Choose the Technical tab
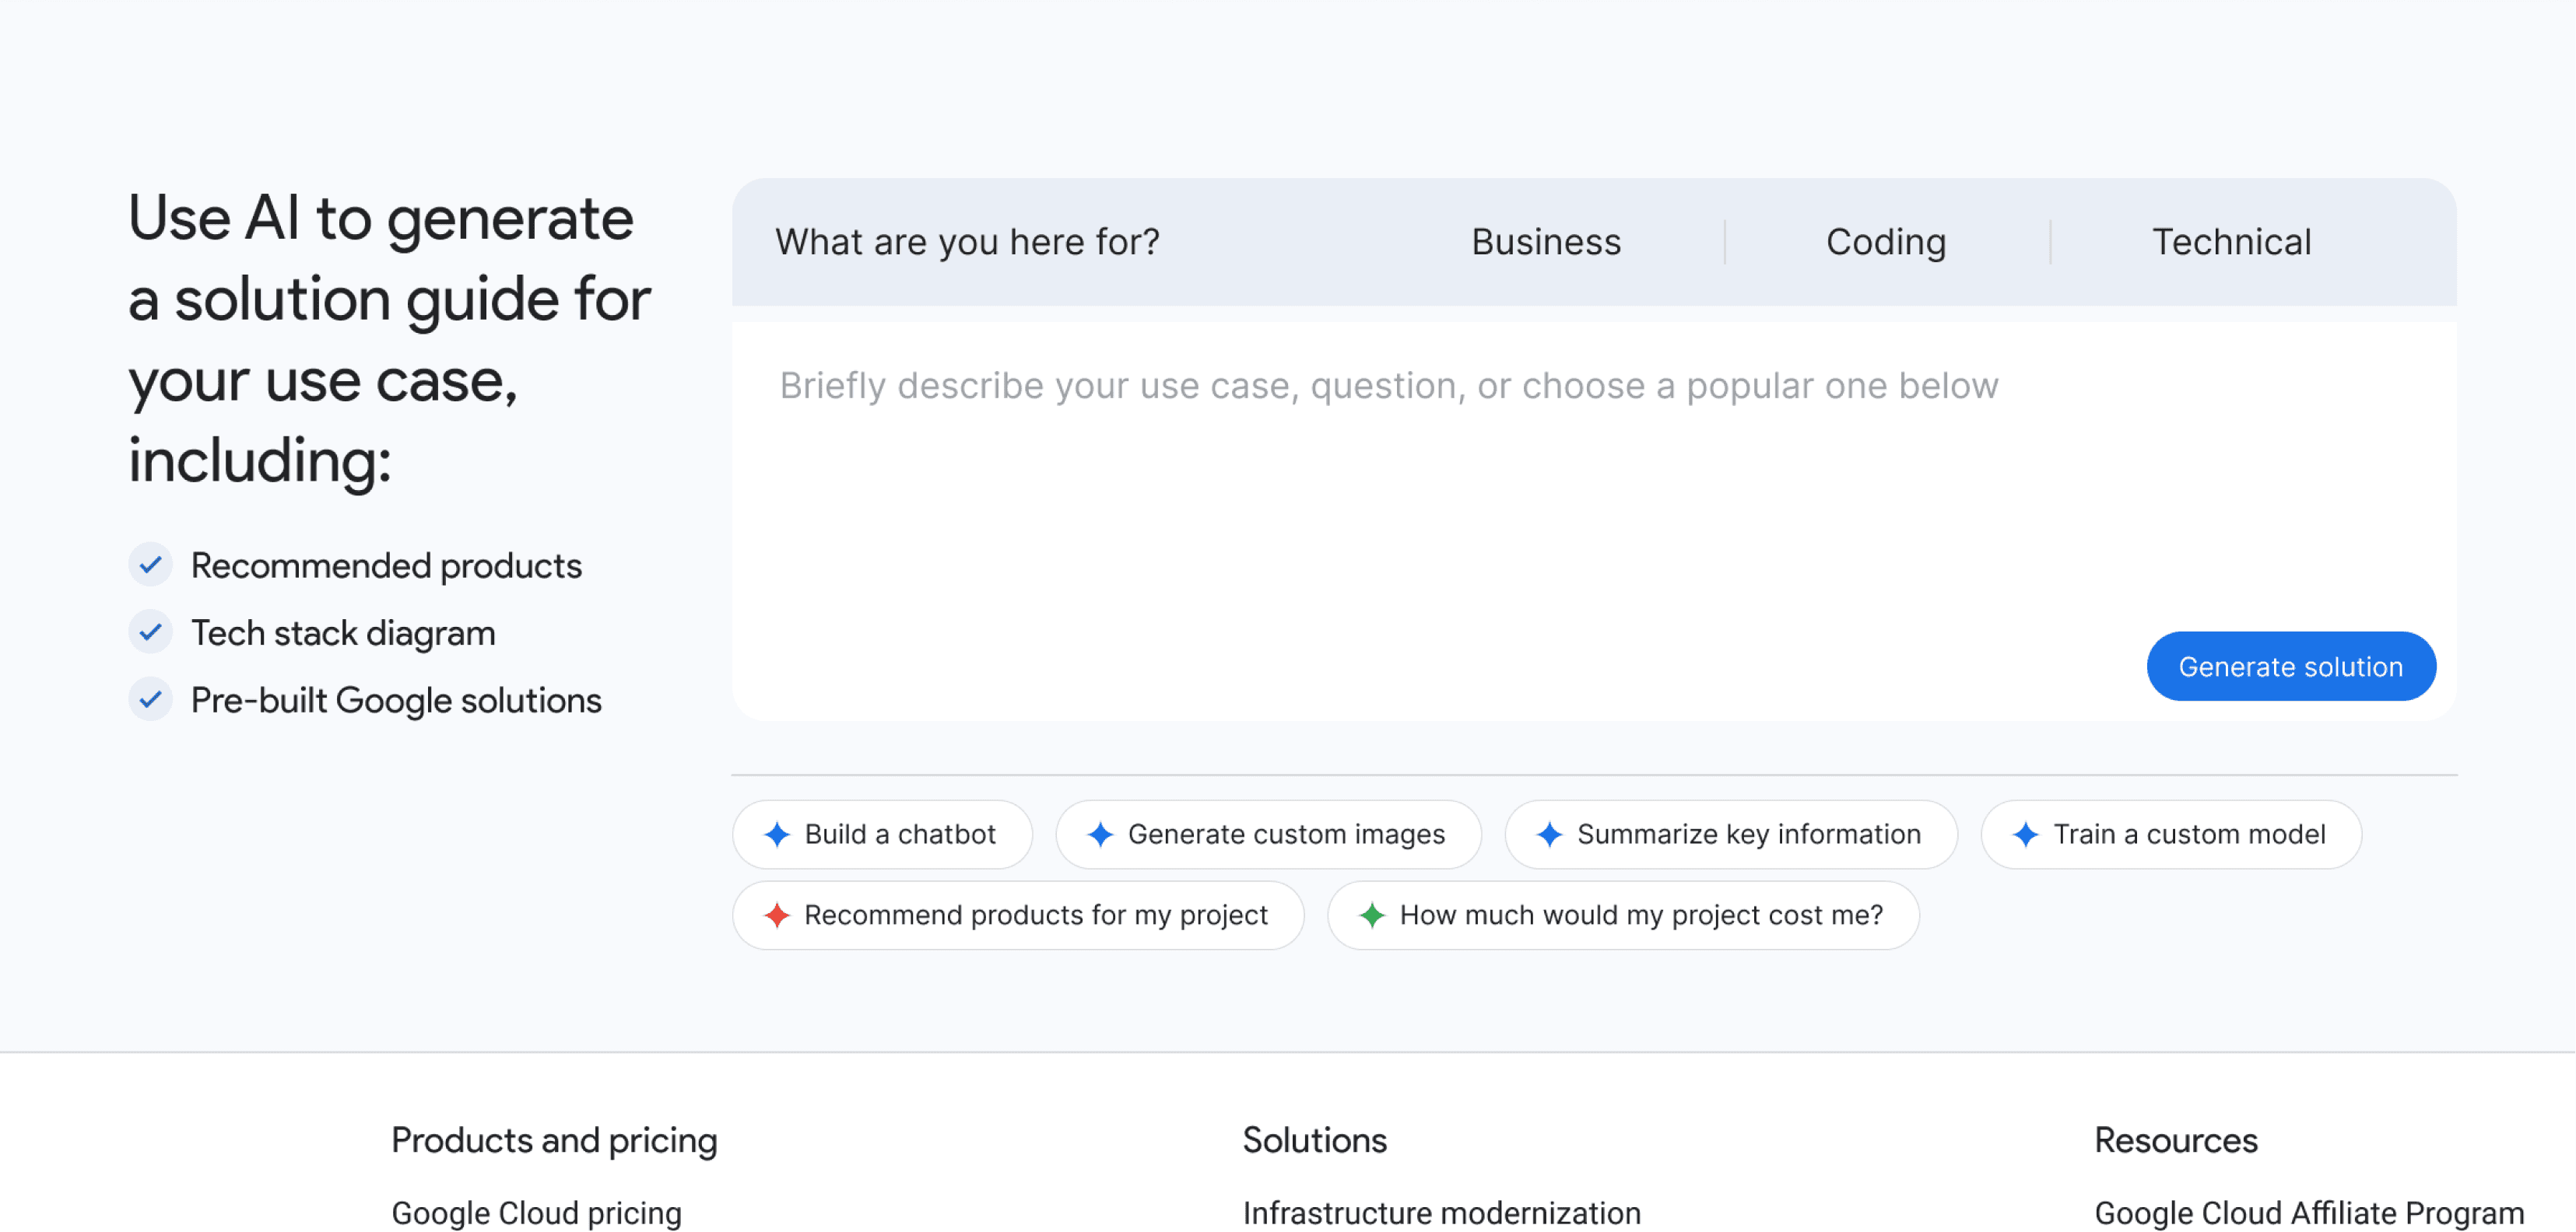This screenshot has width=2576, height=1232. (x=2231, y=242)
